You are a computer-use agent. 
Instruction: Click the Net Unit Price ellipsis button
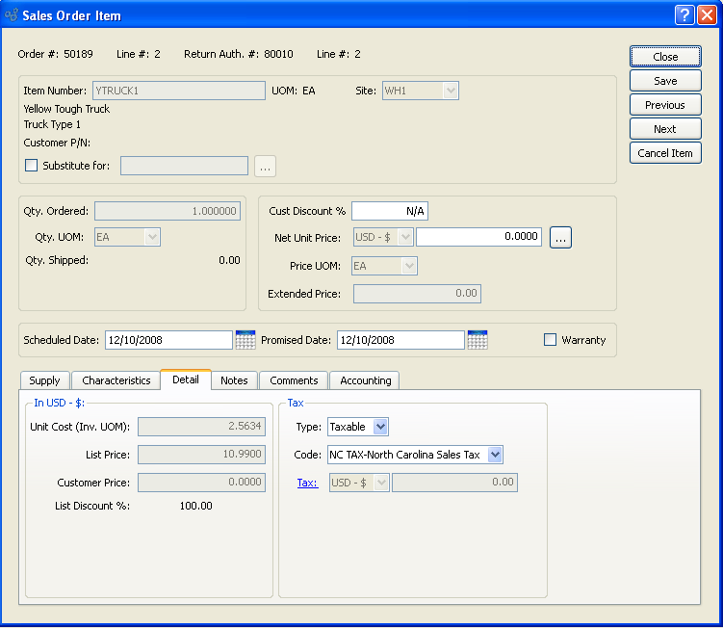(x=561, y=237)
